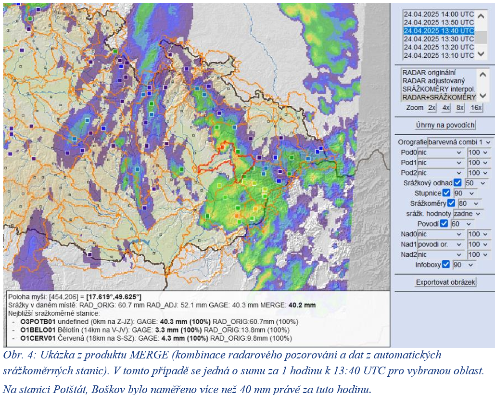Open the Stupnice opacity 90 dropdown
Image resolution: width=495 pixels, height=395 pixels.
click(464, 193)
